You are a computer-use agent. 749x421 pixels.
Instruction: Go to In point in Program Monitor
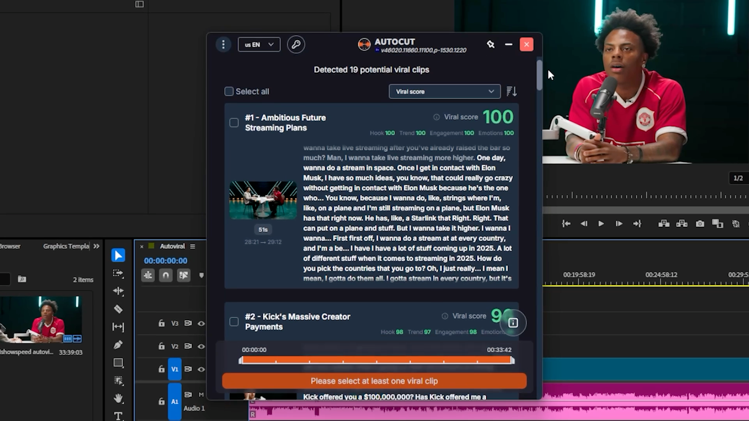[x=566, y=224]
